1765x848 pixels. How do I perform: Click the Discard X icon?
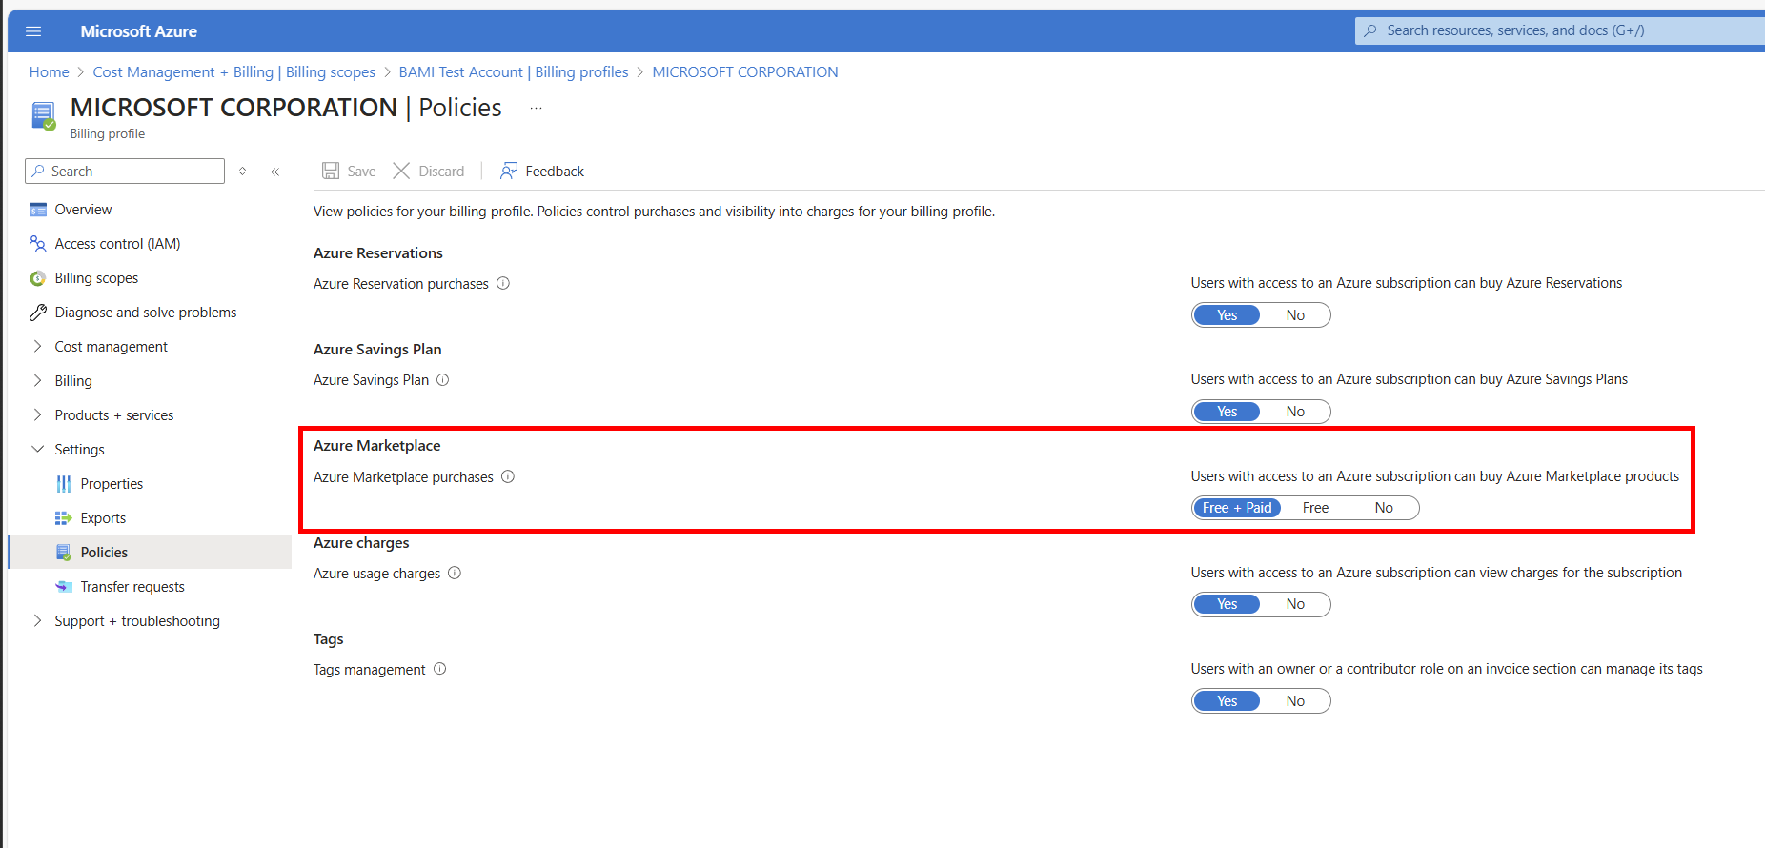point(401,171)
